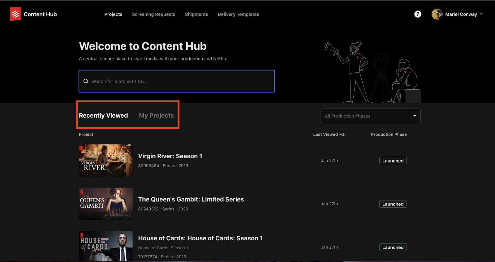Viewport: 495px width, 262px height.
Task: Click the Content Hub title text
Action: 40,14
